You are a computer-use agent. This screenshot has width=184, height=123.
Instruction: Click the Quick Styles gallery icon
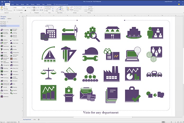57,9
